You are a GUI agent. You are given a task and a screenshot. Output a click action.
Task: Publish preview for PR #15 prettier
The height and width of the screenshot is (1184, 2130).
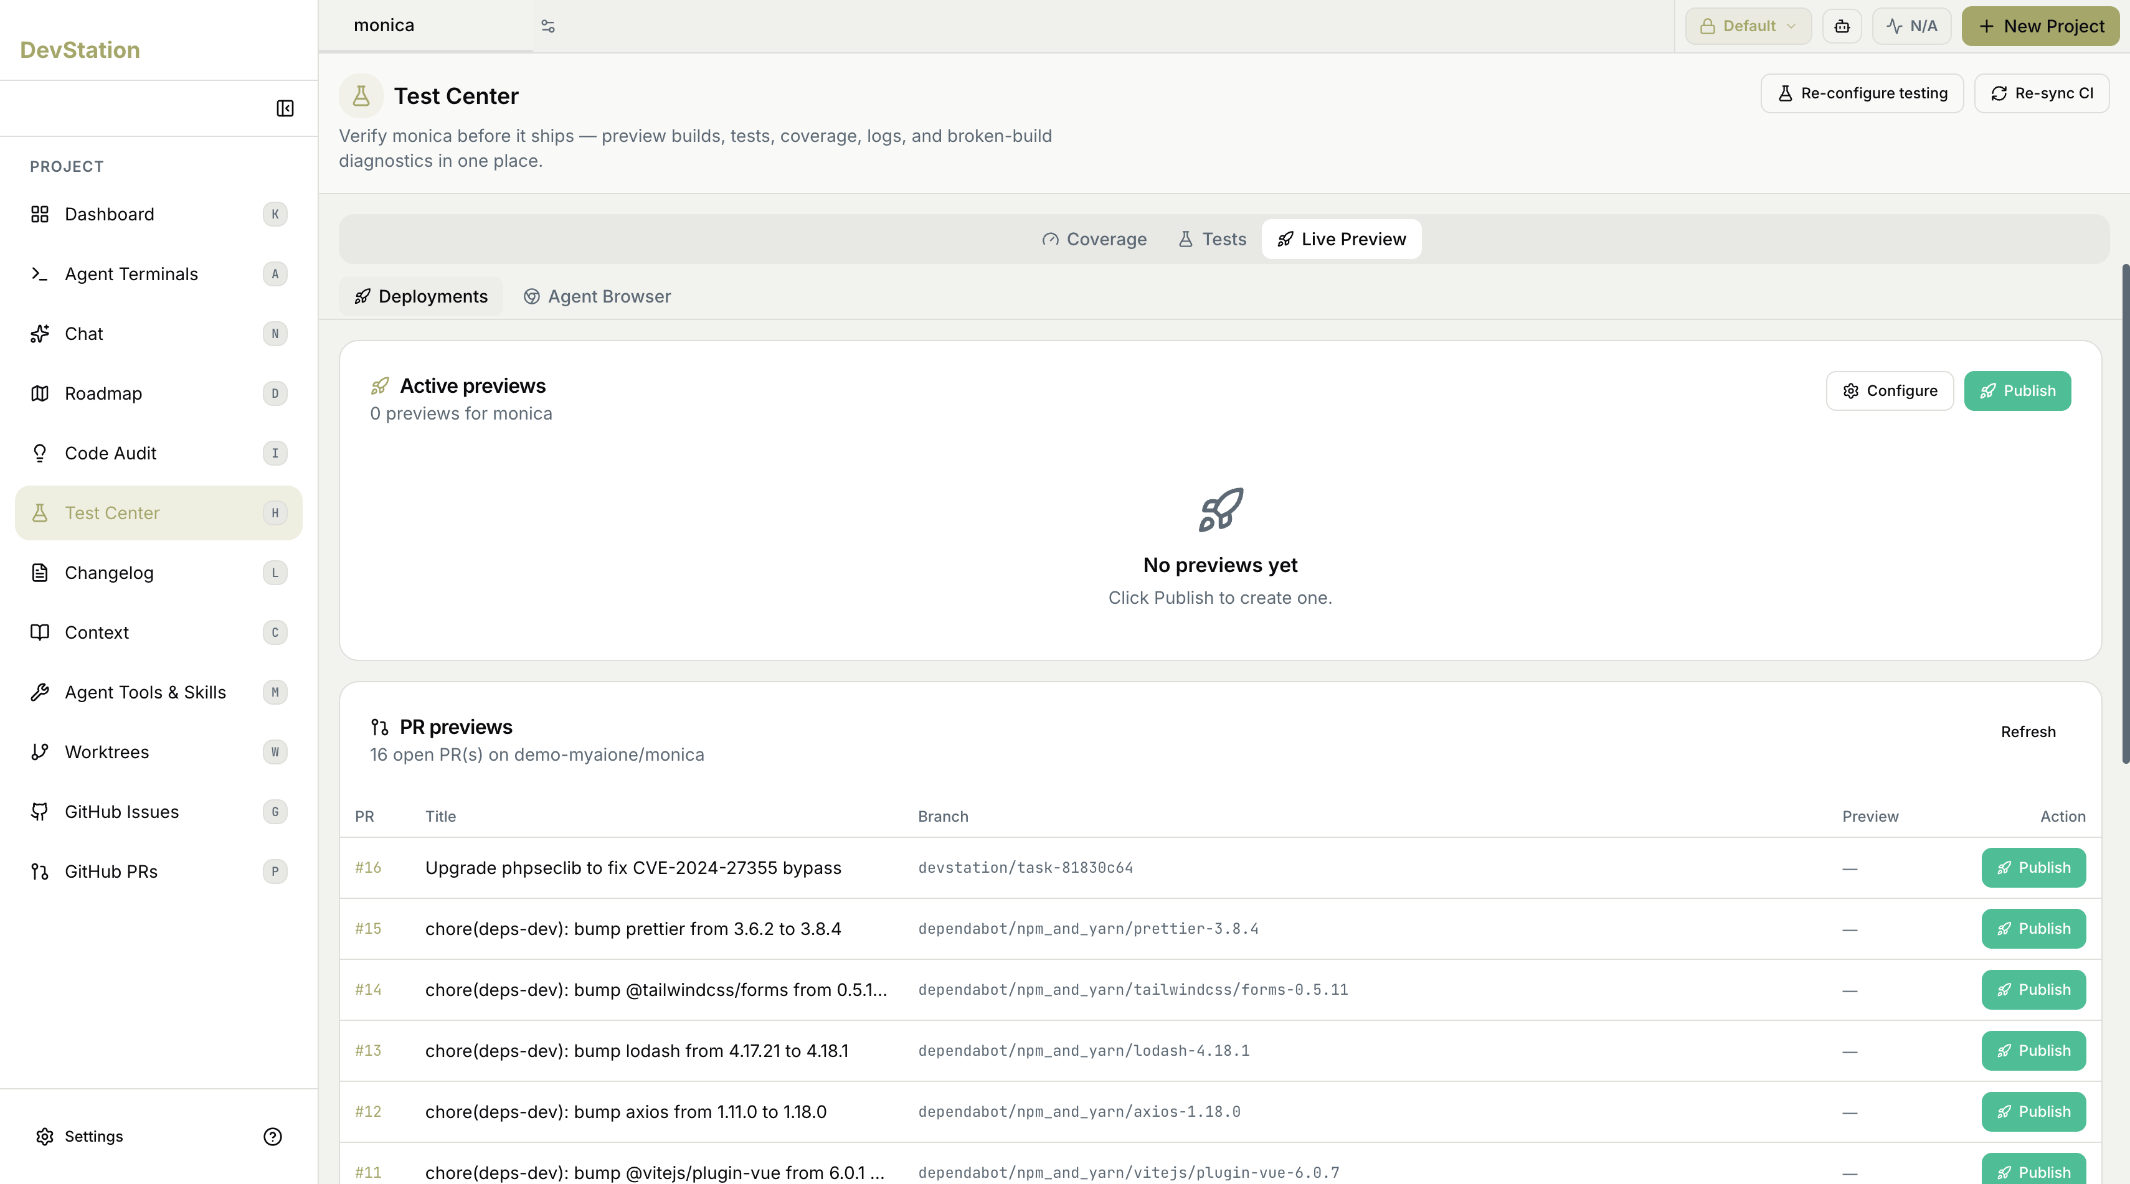(x=2033, y=929)
